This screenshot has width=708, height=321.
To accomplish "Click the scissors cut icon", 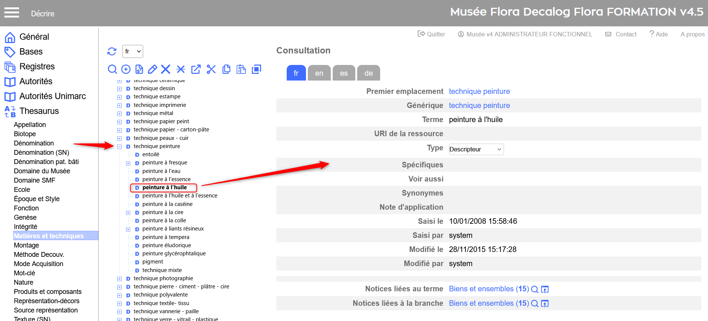I will [211, 69].
